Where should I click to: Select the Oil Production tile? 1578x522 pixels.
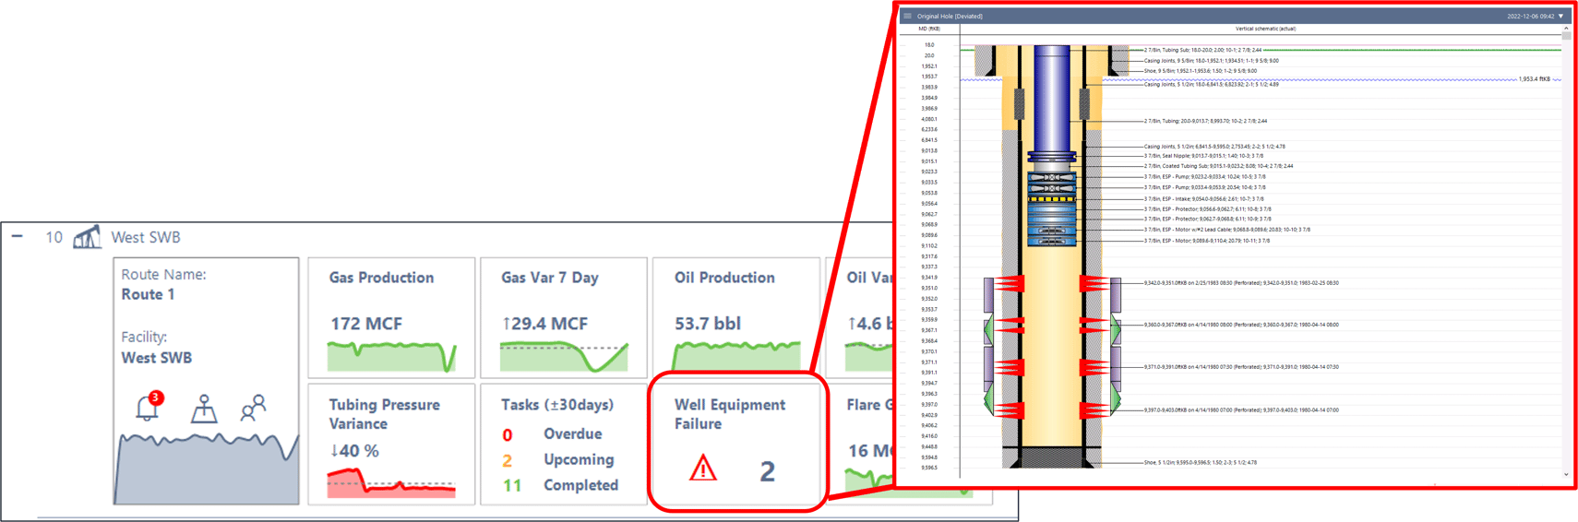point(735,318)
